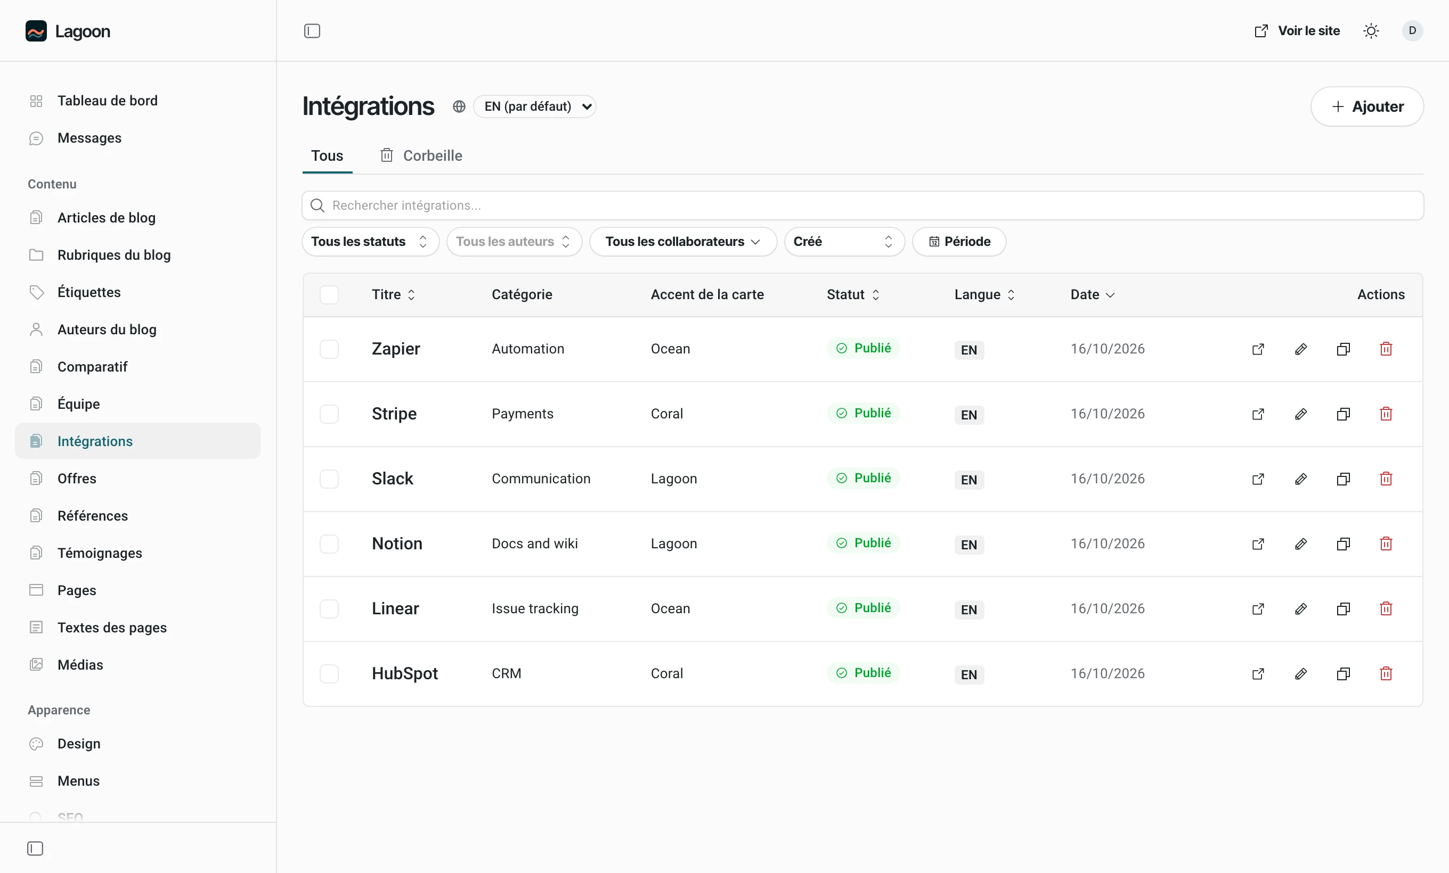Open Menus in the sidebar
Screen dimensions: 1449x873
pyautogui.click(x=137, y=781)
